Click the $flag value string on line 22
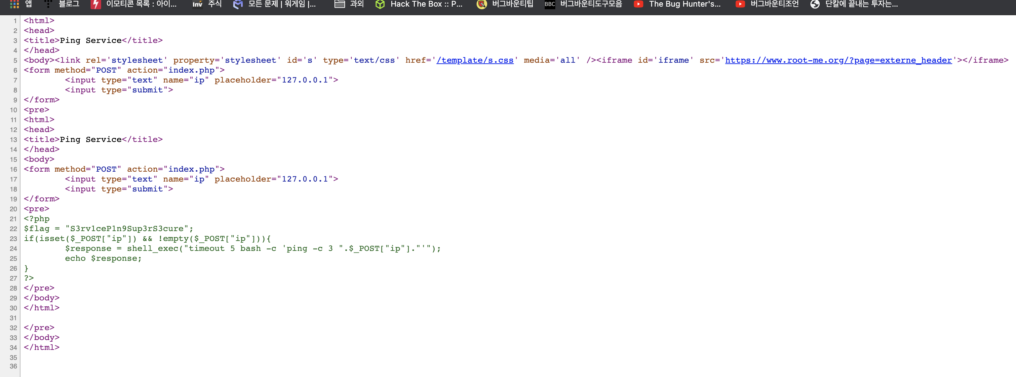 coord(127,229)
